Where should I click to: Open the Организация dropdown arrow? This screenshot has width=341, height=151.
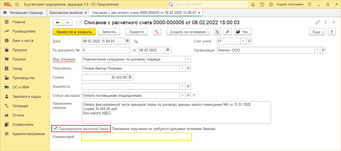317,50
